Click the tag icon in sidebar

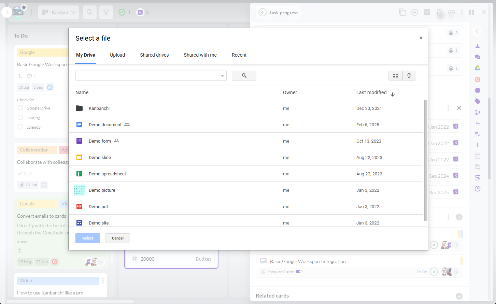pyautogui.click(x=478, y=101)
